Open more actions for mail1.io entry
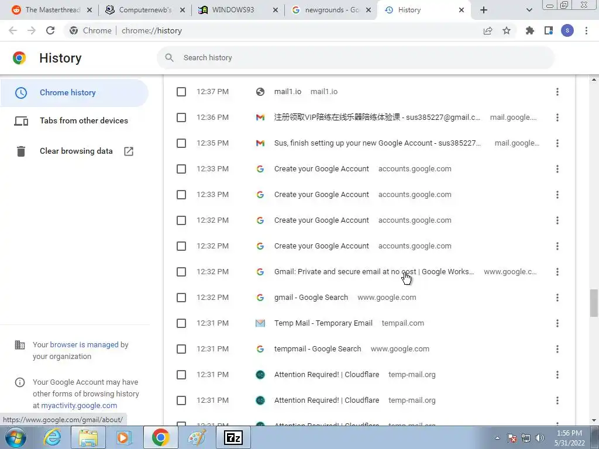This screenshot has height=449, width=599. pos(557,92)
